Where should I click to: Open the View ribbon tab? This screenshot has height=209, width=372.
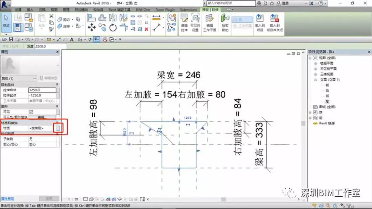pyautogui.click(x=54, y=10)
